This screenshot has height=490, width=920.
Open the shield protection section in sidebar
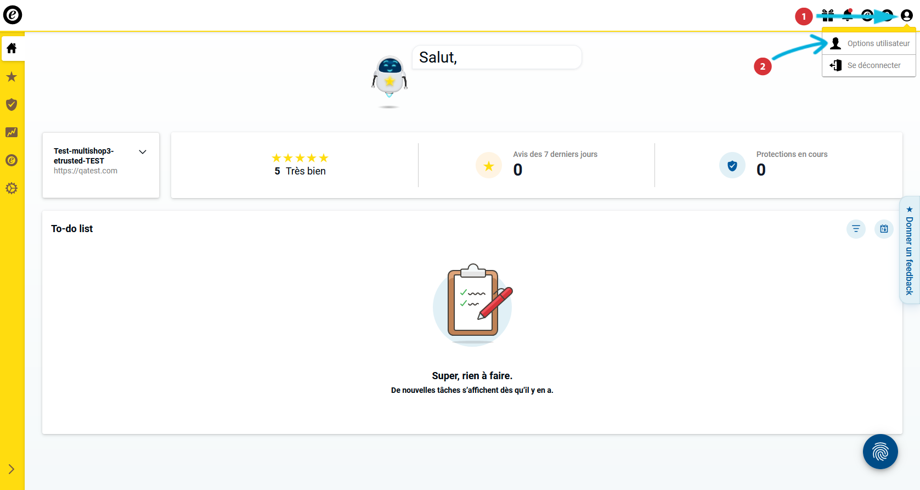[12, 104]
